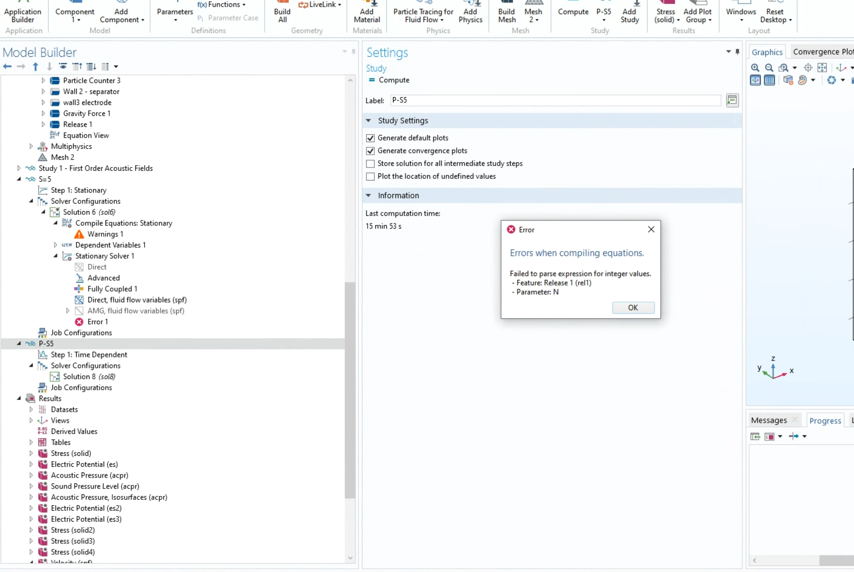Expand Study 1 - First Order Acoustic Fields
The image size is (854, 572).
click(x=19, y=168)
